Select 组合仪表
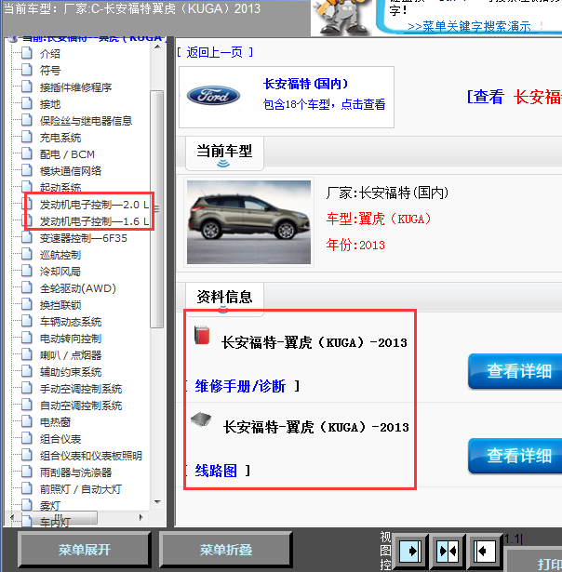The height and width of the screenshot is (572, 562). pyautogui.click(x=60, y=440)
